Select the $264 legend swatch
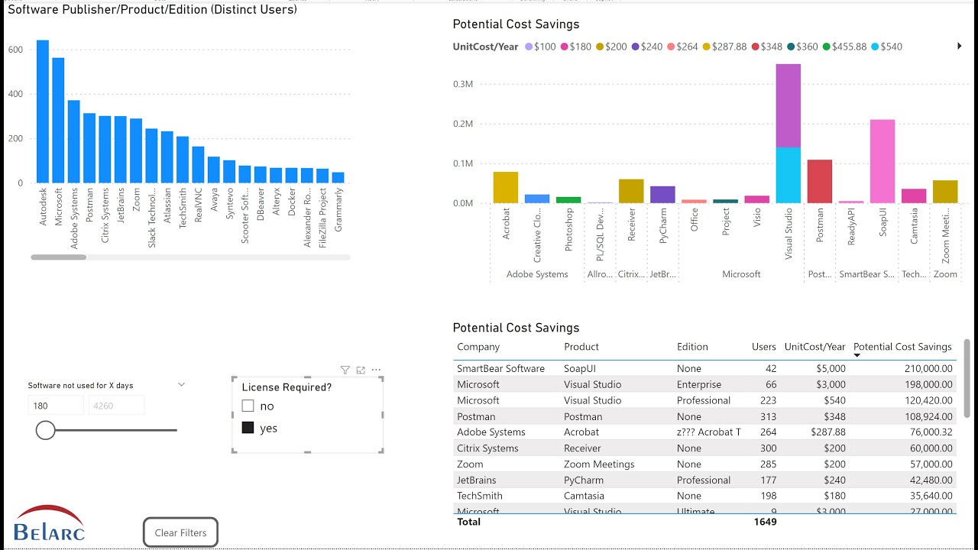The image size is (978, 550). pos(671,47)
